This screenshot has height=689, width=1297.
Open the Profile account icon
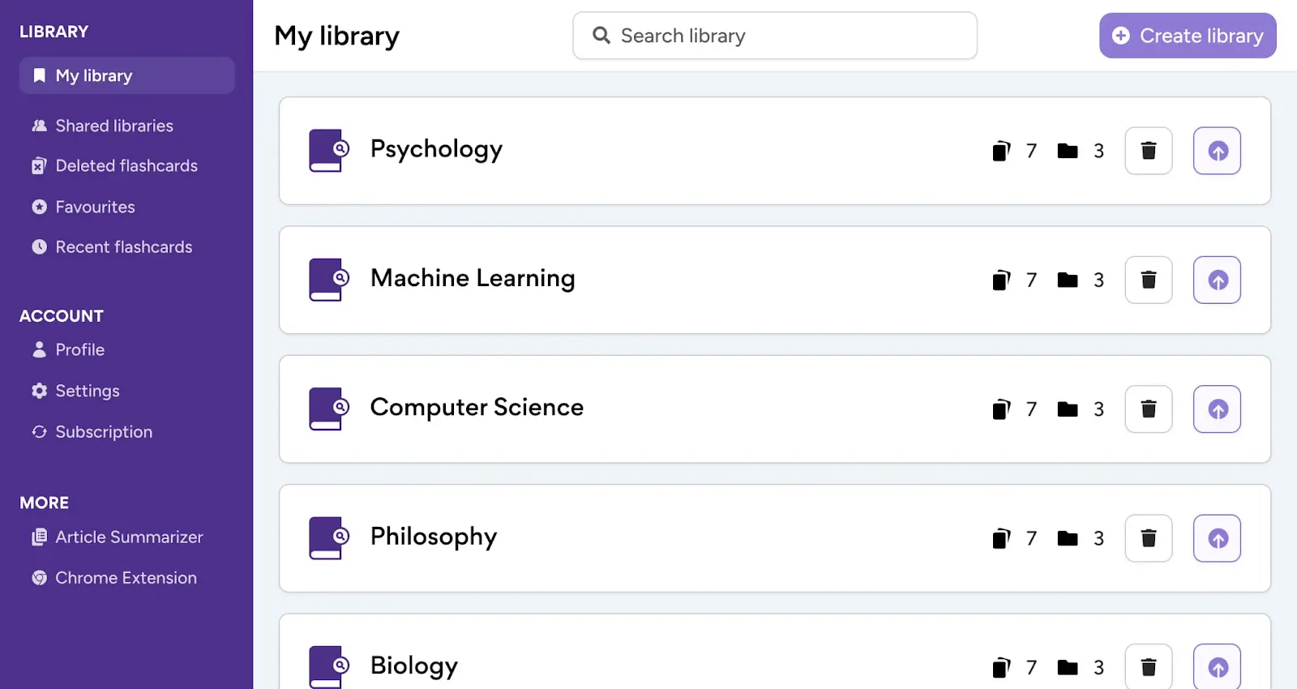[x=39, y=349]
